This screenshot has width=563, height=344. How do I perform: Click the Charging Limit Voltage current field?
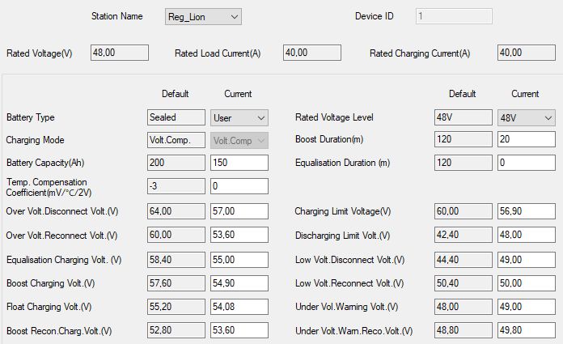526,211
